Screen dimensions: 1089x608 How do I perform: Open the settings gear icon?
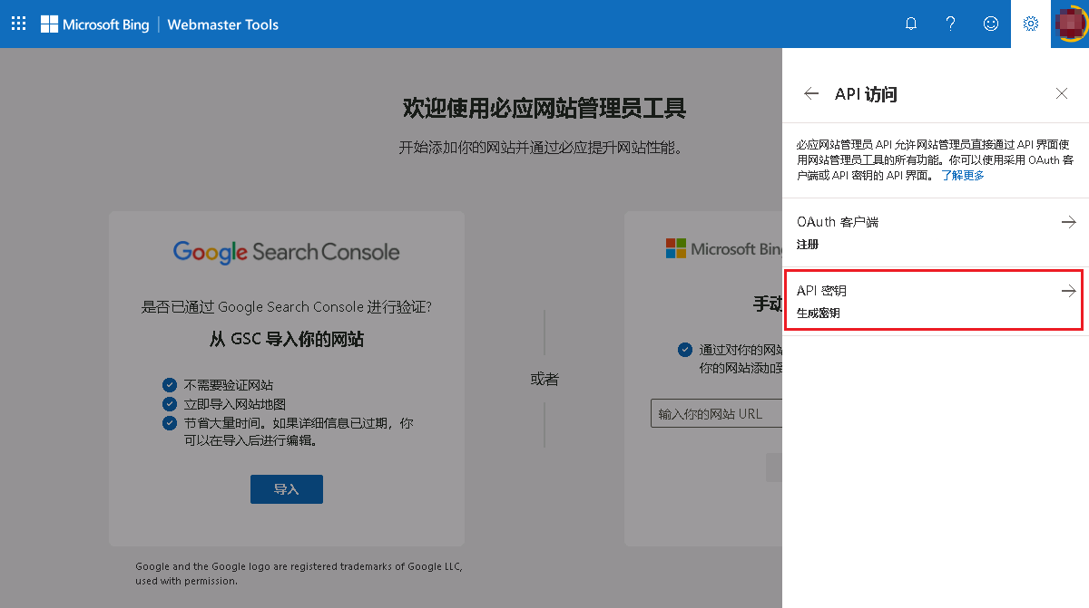(1031, 24)
